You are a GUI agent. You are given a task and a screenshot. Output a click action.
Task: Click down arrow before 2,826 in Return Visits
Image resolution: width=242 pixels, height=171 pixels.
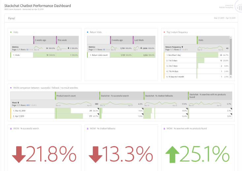[x=141, y=48]
